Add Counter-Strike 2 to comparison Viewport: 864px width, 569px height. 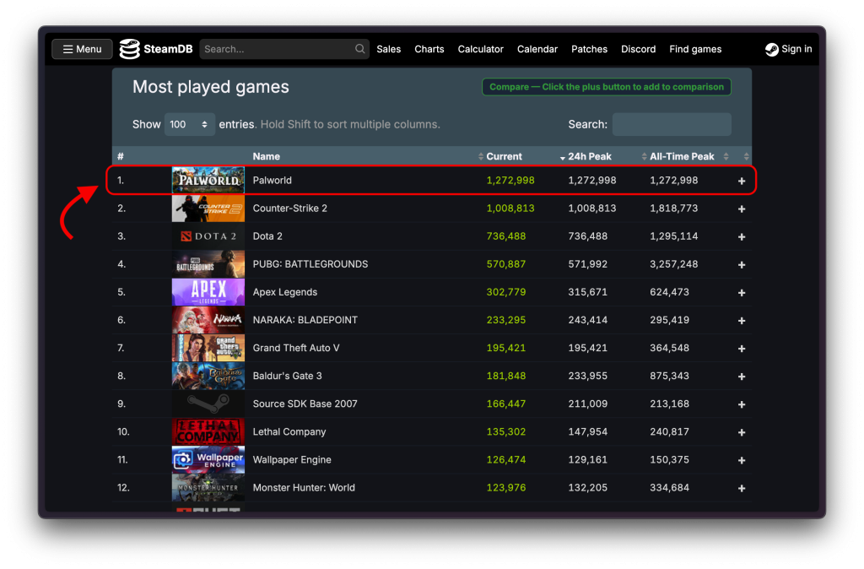pyautogui.click(x=742, y=209)
